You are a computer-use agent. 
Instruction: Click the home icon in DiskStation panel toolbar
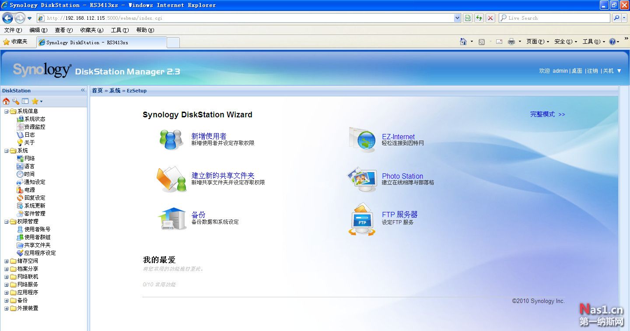6,101
